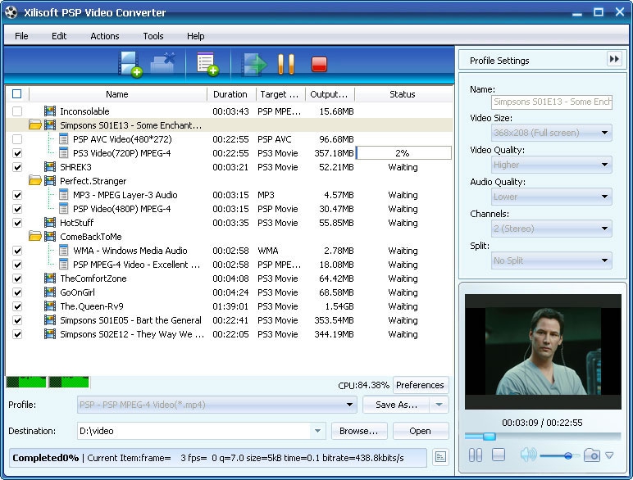The width and height of the screenshot is (633, 480).
Task: Collapse Profile Settings panel with arrow button
Action: 614,59
